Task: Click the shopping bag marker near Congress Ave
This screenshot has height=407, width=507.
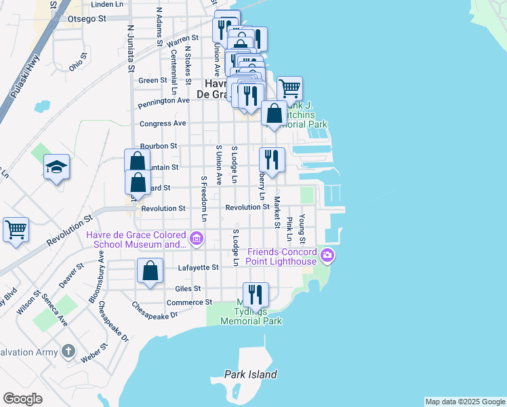Action: pos(274,113)
